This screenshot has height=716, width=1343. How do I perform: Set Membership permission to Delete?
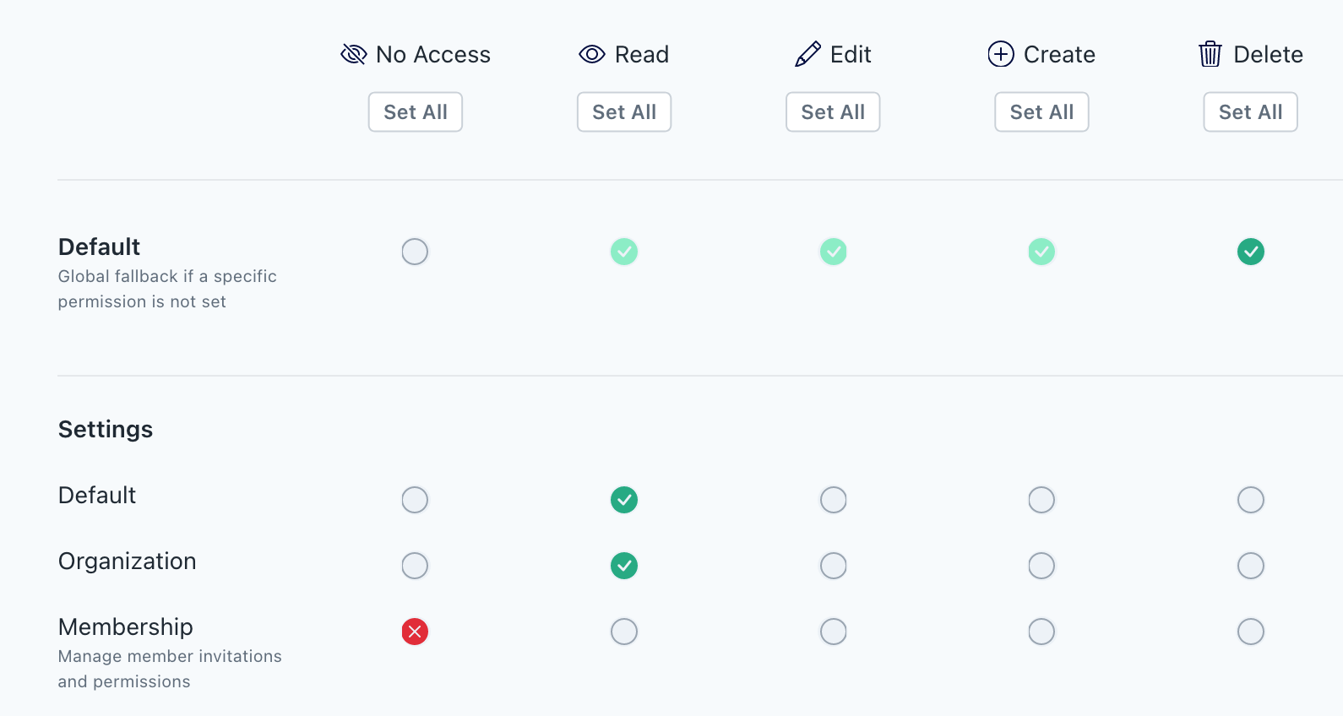pos(1250,632)
